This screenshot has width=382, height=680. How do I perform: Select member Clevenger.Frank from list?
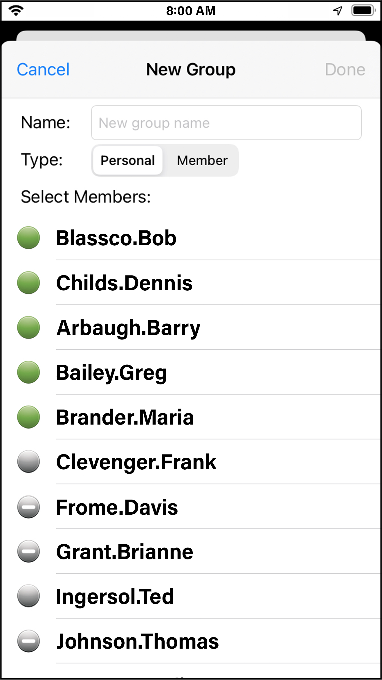pyautogui.click(x=136, y=462)
